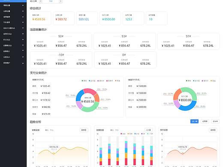Toggle green legend item in sales payment chart
The height and width of the screenshot is (167, 223).
coord(84,81)
